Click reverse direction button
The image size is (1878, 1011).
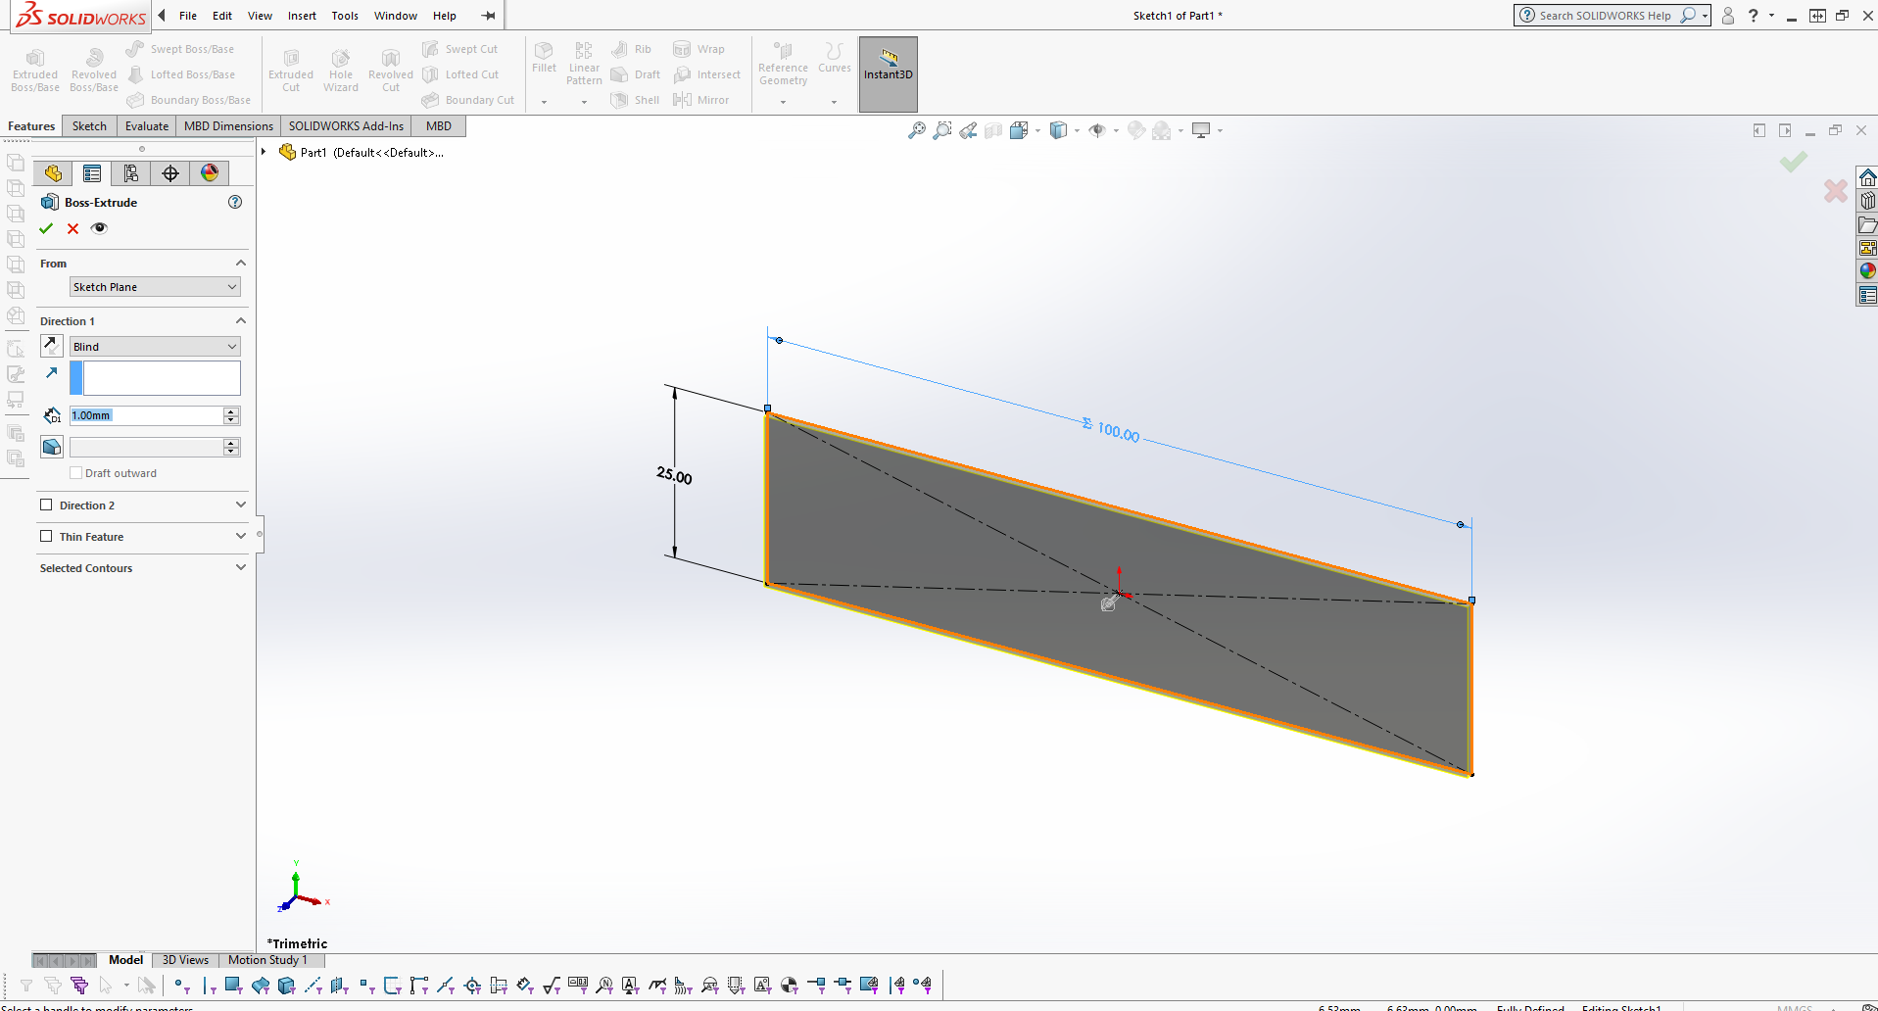tap(52, 346)
